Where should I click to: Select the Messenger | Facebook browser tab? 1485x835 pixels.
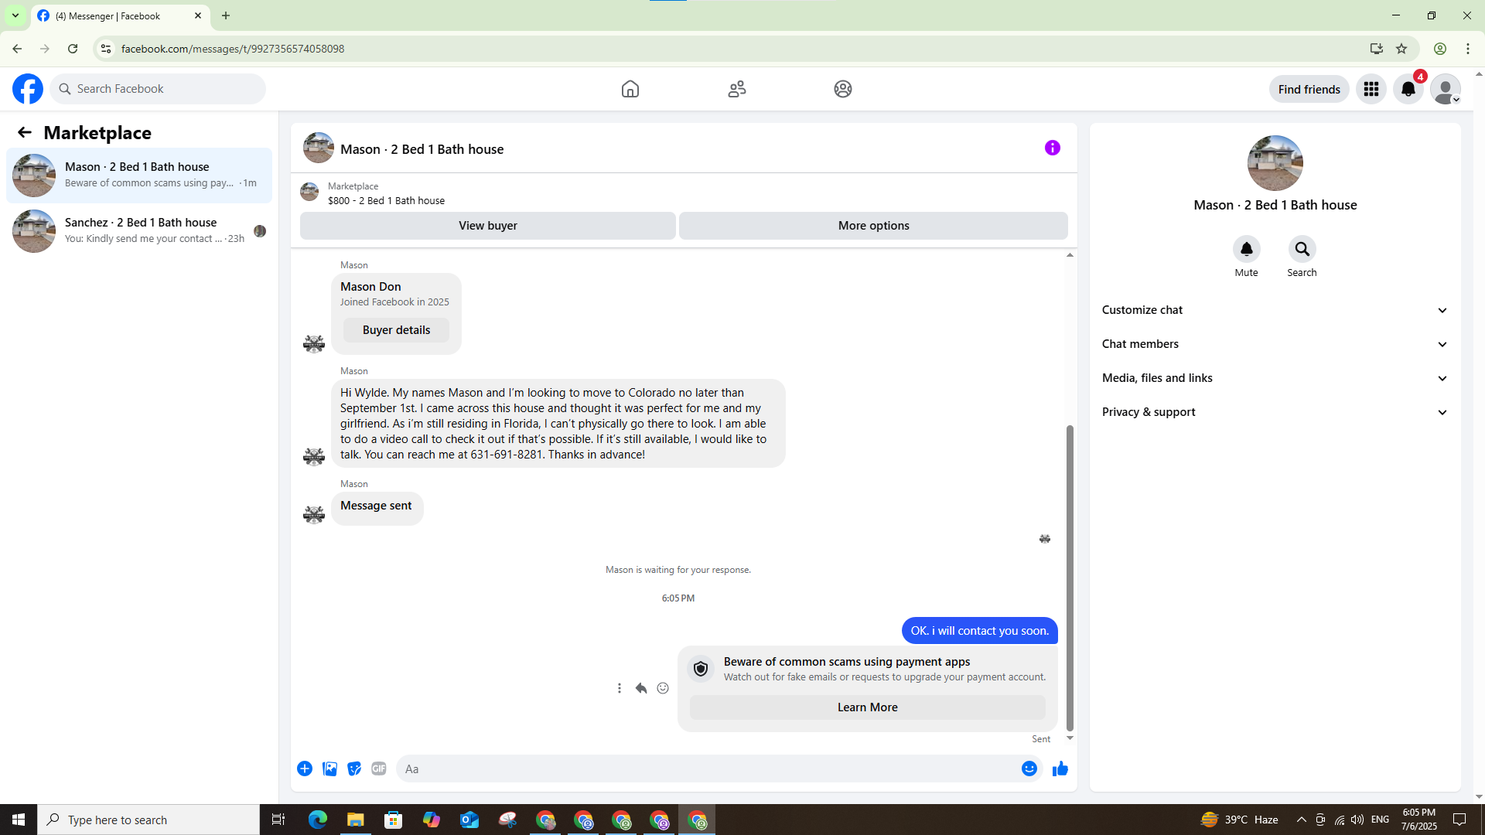pos(120,15)
